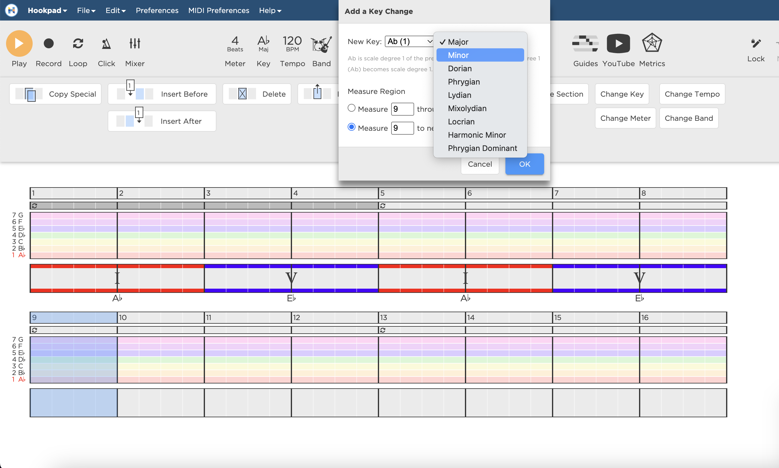Click the I chord (Ab) in measures 5-6
The image size is (779, 468).
[465, 278]
